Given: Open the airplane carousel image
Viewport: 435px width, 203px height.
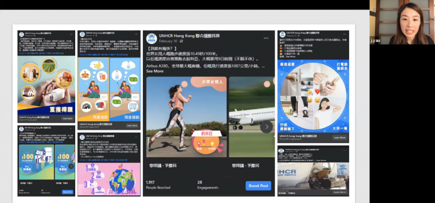Looking at the screenshot, I should [x=252, y=117].
